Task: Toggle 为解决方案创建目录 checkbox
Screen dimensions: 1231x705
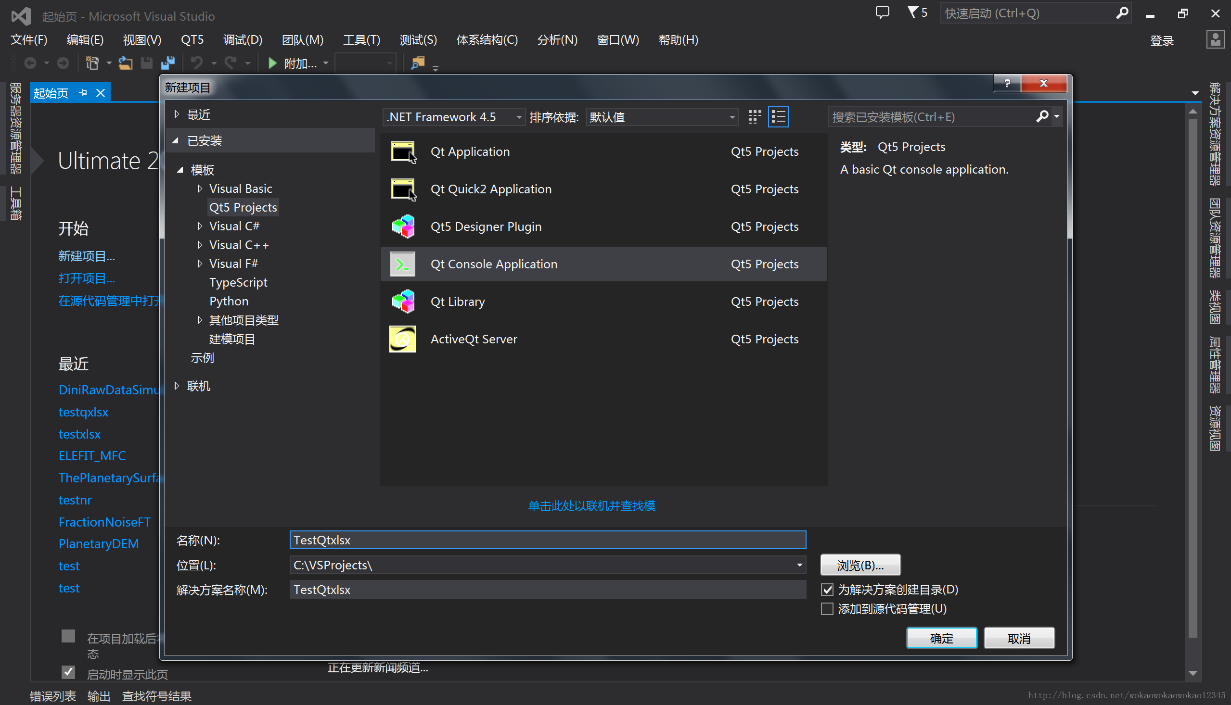Action: 827,590
